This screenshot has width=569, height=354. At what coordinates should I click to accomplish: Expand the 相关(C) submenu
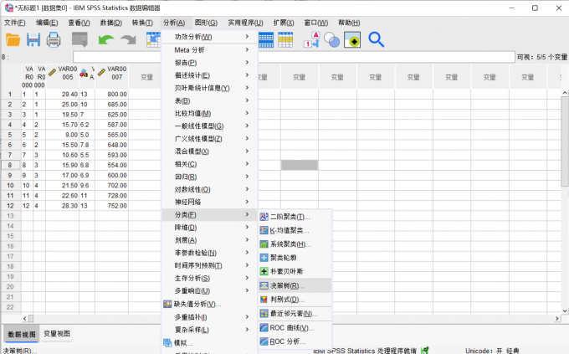tap(209, 164)
